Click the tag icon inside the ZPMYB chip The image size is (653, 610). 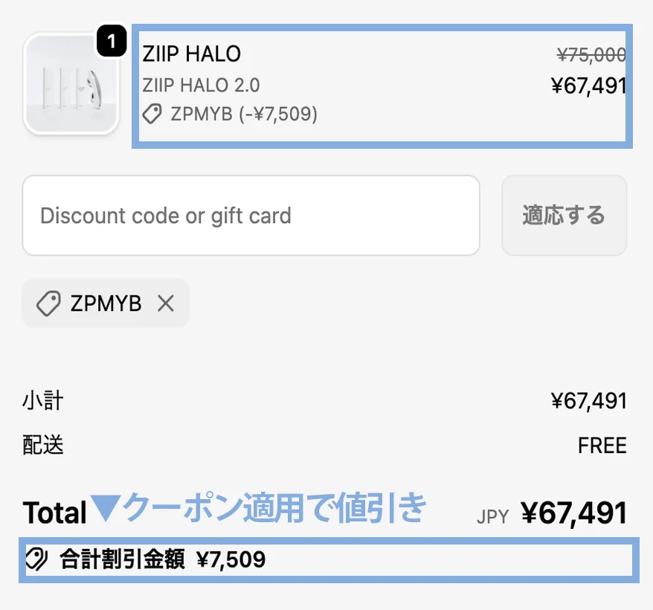point(49,303)
